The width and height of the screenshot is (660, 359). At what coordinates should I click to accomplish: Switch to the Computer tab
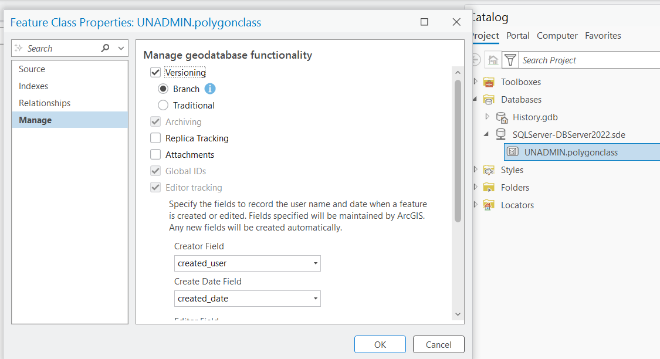tap(557, 35)
